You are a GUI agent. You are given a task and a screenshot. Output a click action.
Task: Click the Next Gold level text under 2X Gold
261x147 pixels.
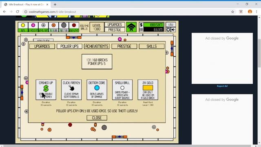pos(148,104)
